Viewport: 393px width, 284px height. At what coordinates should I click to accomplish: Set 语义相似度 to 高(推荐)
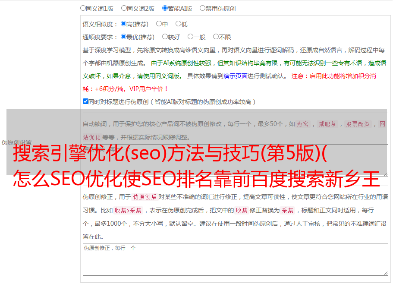pos(123,24)
